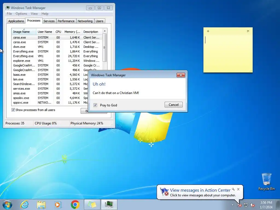Dismiss the Action Center balloon notification
Image resolution: width=280 pixels, height=210 pixels.
[238, 189]
